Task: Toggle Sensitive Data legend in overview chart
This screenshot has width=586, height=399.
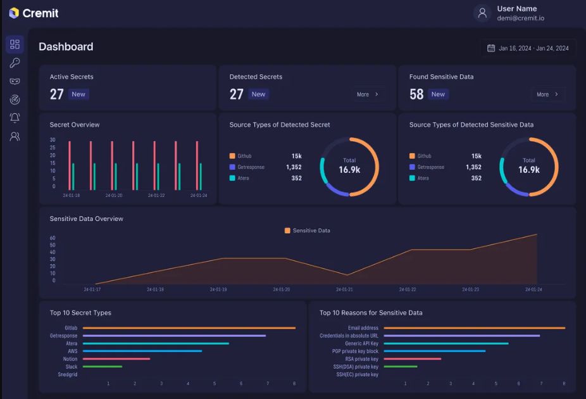Action: point(307,231)
